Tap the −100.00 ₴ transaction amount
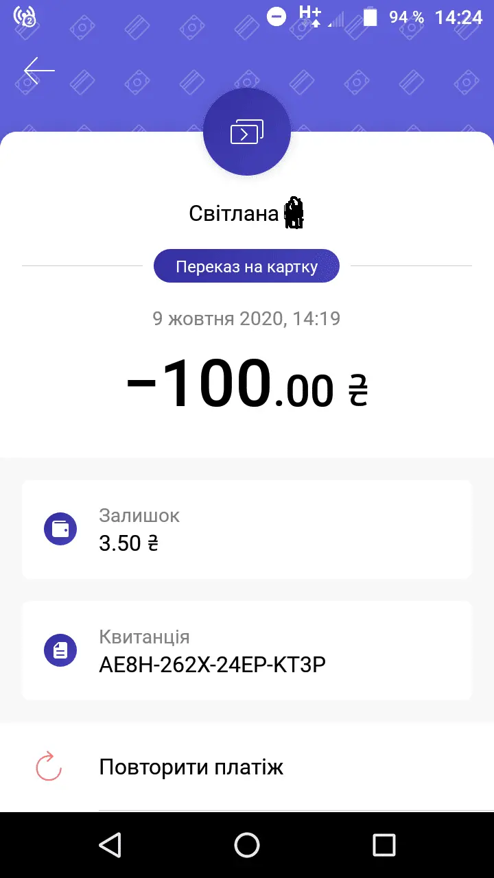Screen dimensions: 494x878 [x=247, y=385]
